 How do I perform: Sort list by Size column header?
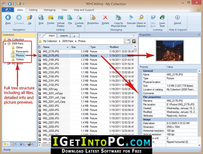click(79, 47)
